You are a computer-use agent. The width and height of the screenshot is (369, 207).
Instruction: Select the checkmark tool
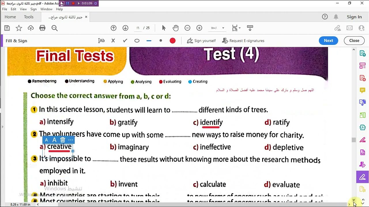click(125, 41)
